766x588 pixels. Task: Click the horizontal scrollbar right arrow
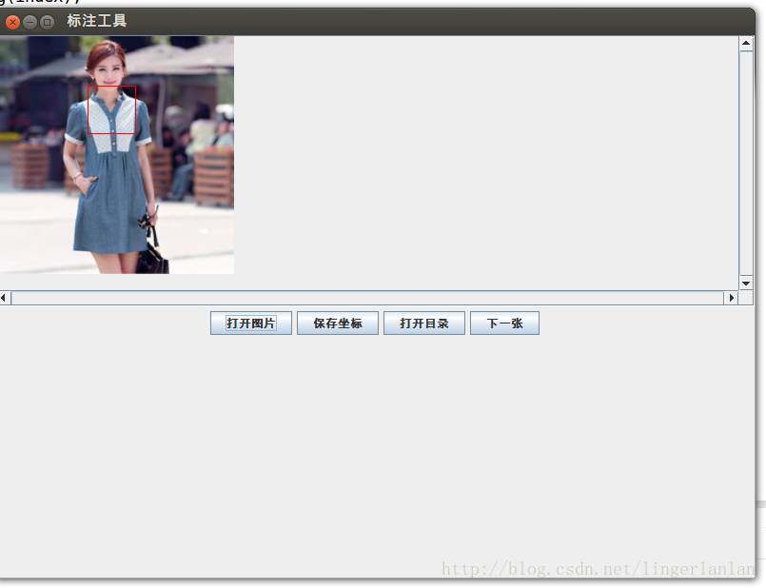tap(731, 298)
